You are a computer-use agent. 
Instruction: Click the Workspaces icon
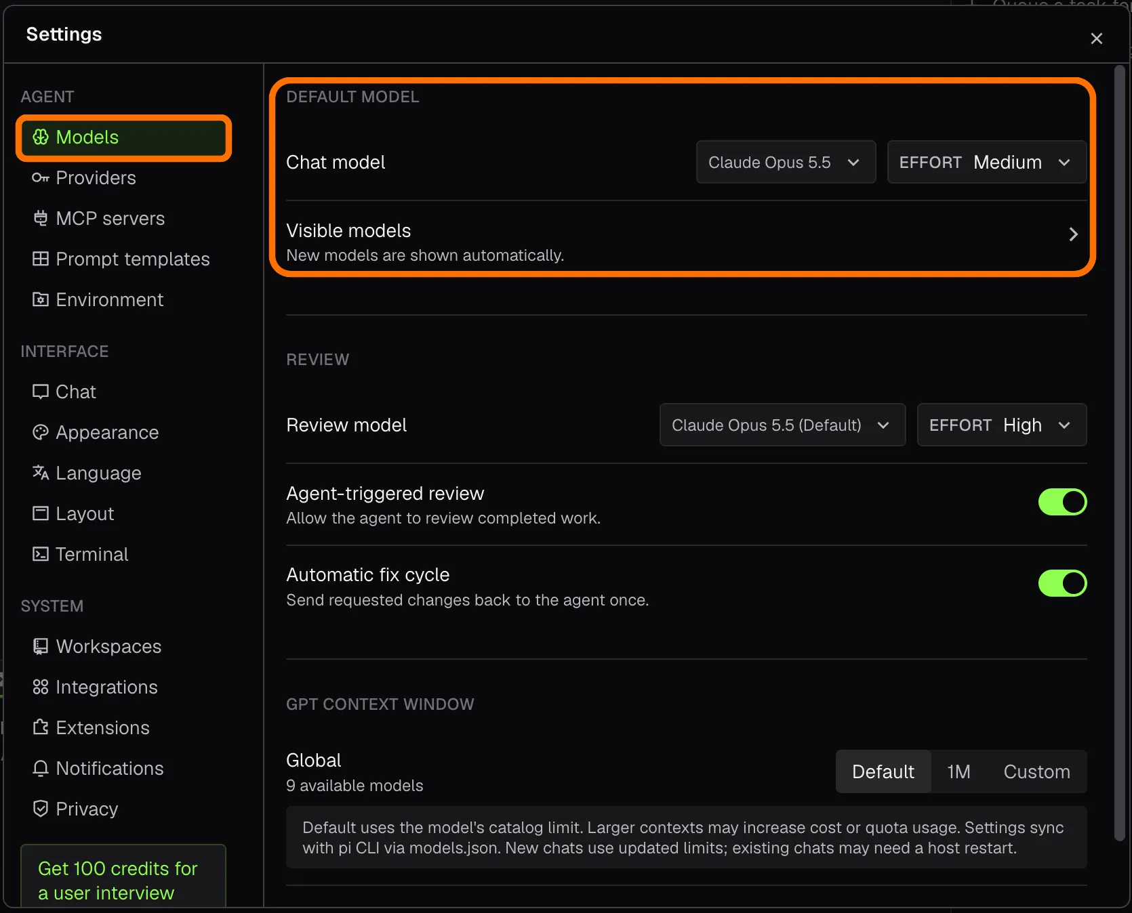(41, 646)
